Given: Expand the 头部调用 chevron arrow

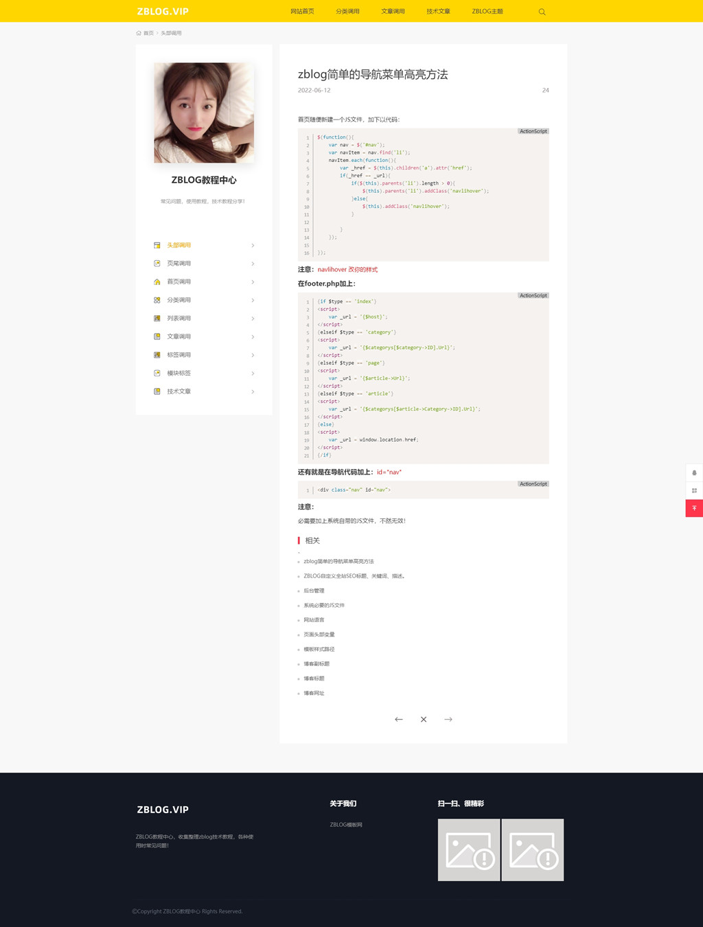Looking at the screenshot, I should 253,245.
